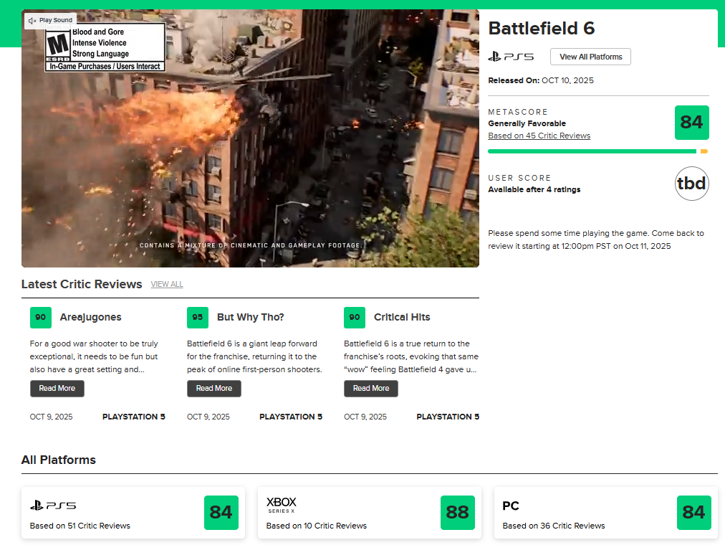Unmute video with Play Sound speaker icon
This screenshot has width=725, height=545.
click(x=32, y=21)
